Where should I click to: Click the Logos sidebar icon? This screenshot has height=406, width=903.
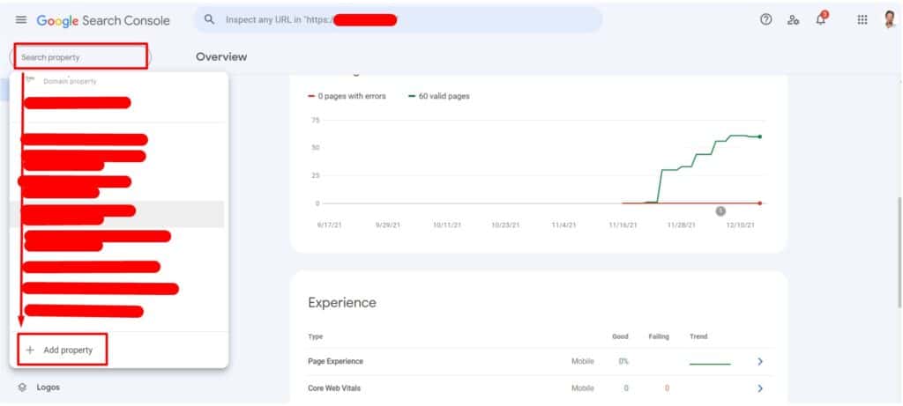[x=22, y=388]
